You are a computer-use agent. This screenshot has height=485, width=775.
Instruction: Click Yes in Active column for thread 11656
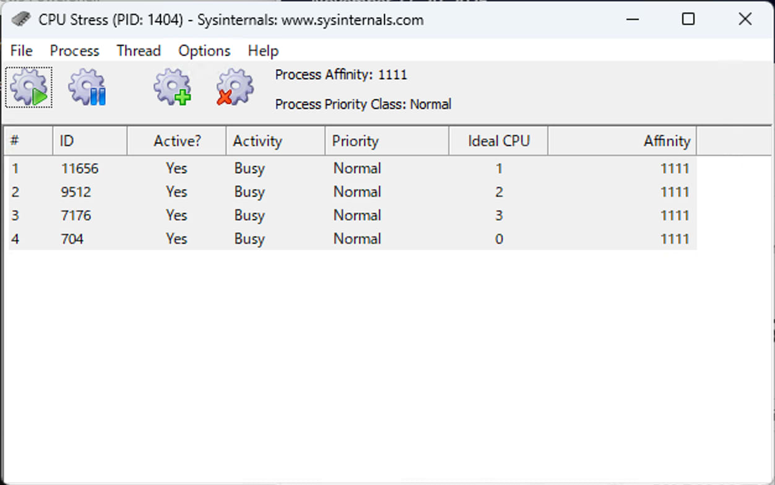(x=176, y=168)
